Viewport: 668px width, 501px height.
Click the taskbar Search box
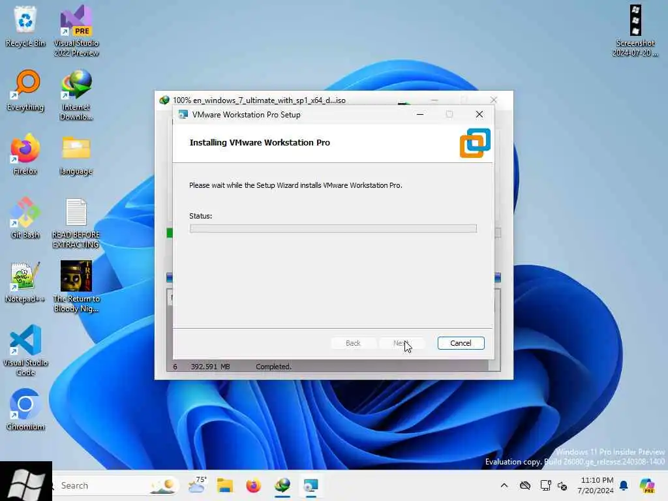tap(116, 485)
